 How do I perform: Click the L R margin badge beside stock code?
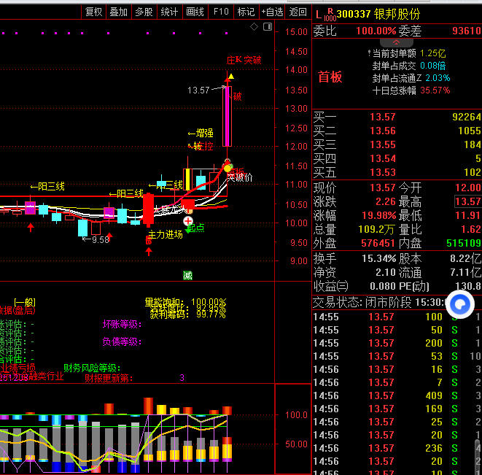tap(324, 13)
